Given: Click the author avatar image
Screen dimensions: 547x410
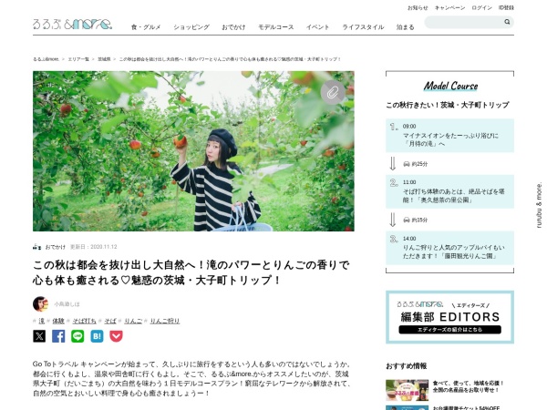Looking at the screenshot, I should [40, 304].
